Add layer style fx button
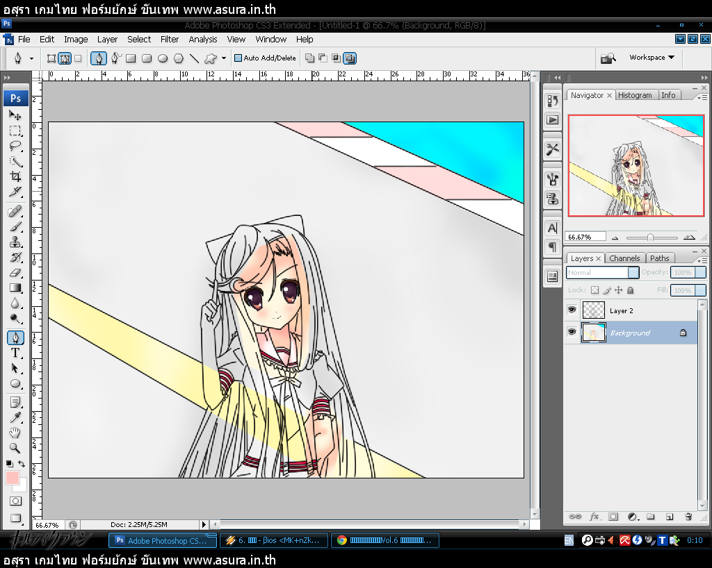Screen dimensions: 712x568 point(594,517)
